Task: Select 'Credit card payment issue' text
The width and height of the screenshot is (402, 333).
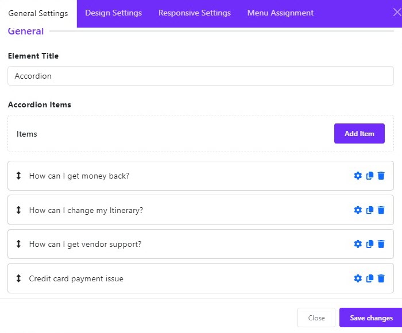Action: click(76, 278)
